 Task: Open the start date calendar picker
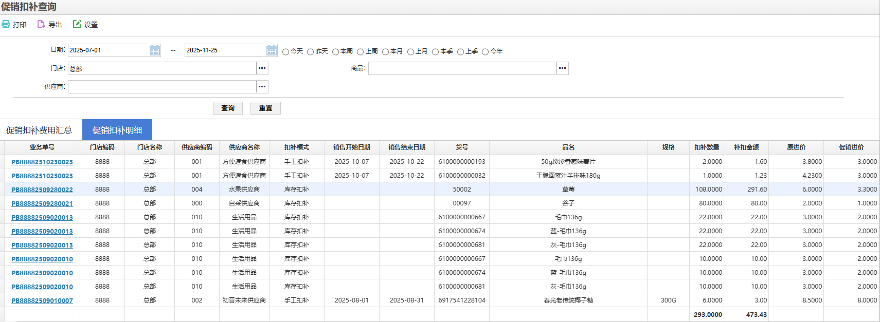pos(155,50)
